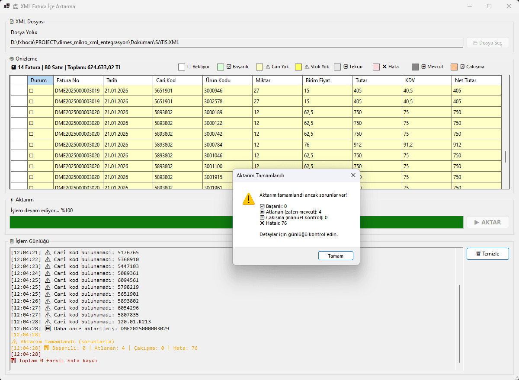Click the yellow Stok Yok color swatch
The width and height of the screenshot is (519, 380).
click(x=298, y=67)
